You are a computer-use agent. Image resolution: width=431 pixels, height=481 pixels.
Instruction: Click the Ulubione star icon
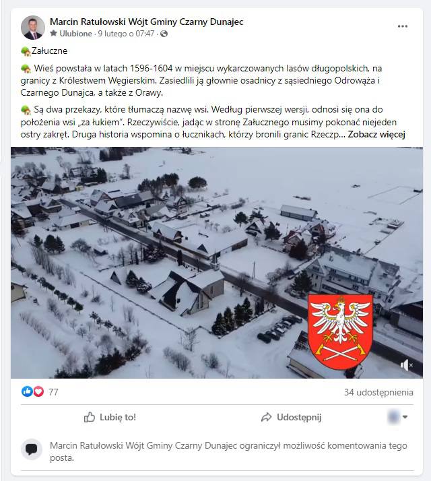[x=54, y=33]
